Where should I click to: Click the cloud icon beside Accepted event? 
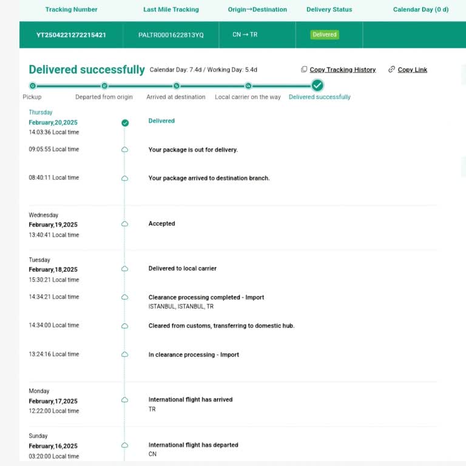tap(125, 224)
